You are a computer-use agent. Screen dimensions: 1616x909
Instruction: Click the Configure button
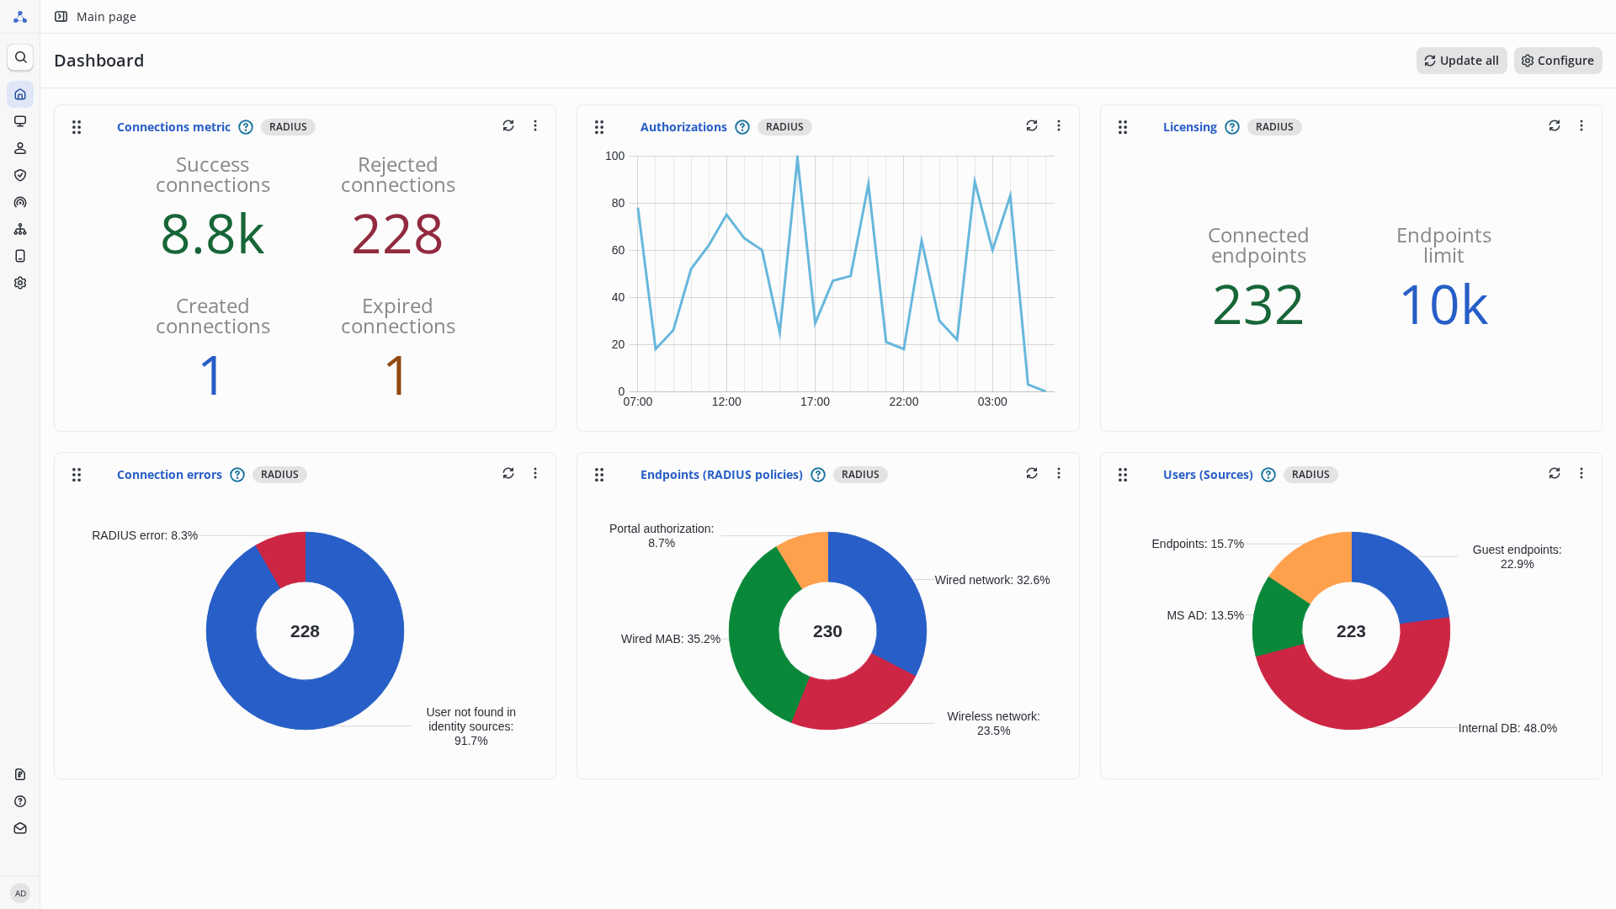click(1557, 61)
